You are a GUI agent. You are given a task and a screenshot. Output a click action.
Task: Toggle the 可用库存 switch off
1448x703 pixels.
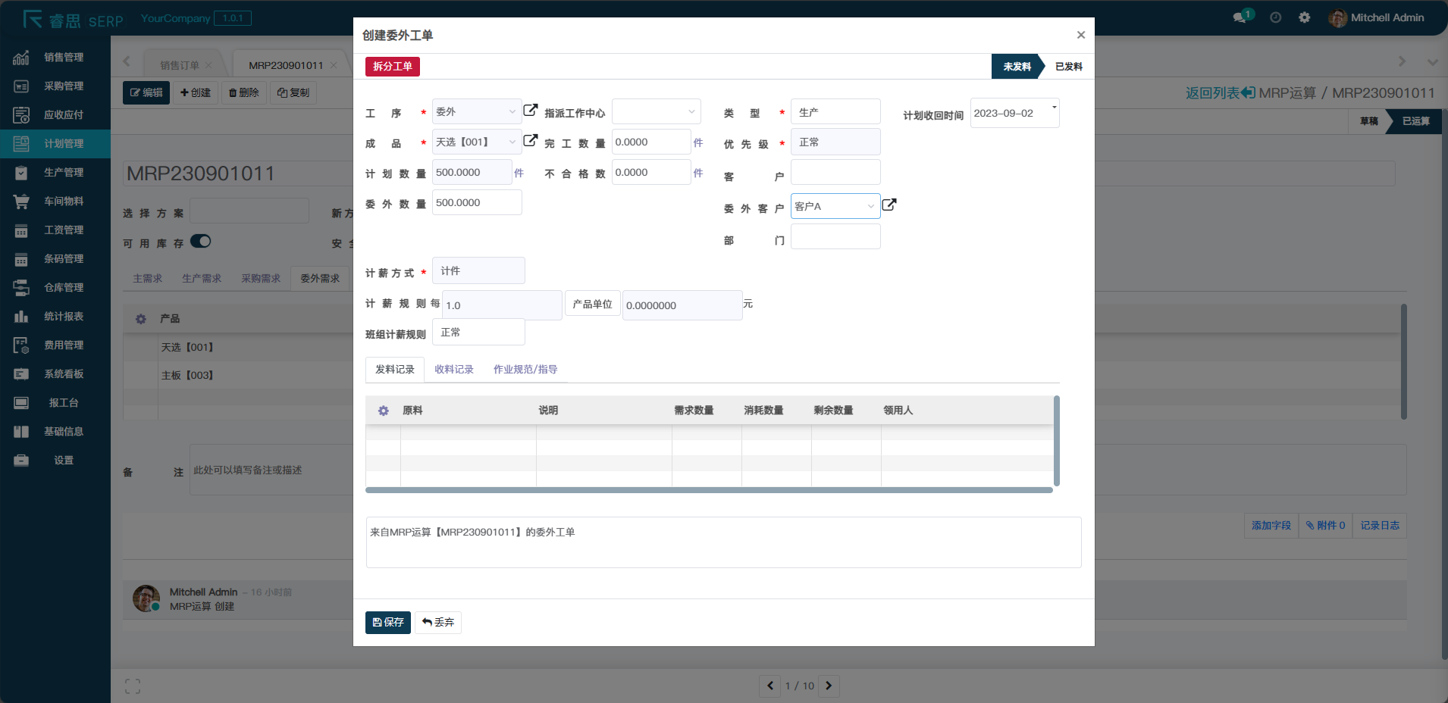point(200,241)
